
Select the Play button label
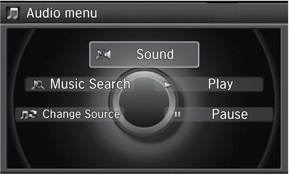[x=220, y=84]
